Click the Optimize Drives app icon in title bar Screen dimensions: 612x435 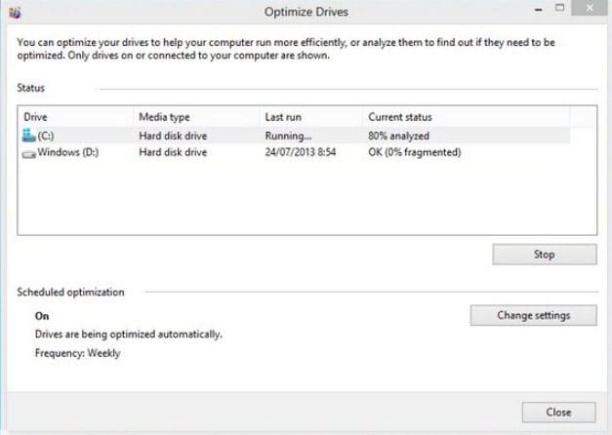[15, 13]
